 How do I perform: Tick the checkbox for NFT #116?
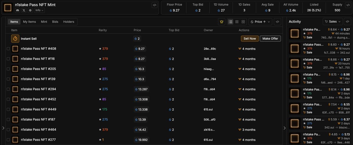coord(8,59)
